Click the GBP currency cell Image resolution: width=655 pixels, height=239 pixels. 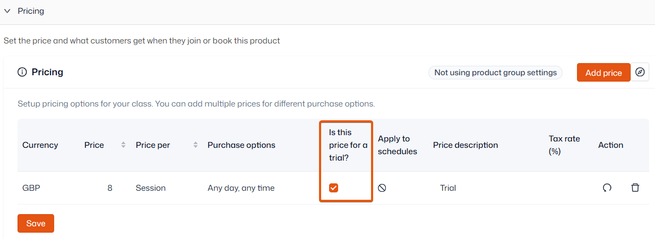click(x=31, y=188)
